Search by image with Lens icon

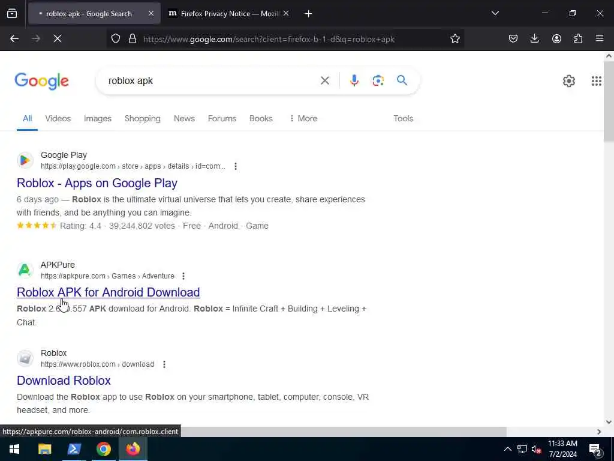(378, 81)
